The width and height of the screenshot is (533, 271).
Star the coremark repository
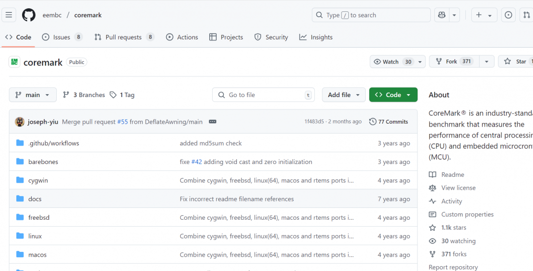point(516,62)
